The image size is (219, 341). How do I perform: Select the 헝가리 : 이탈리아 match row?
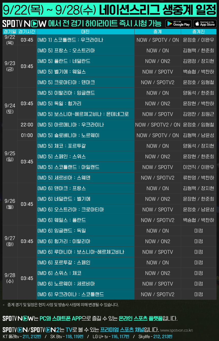click(x=85, y=241)
